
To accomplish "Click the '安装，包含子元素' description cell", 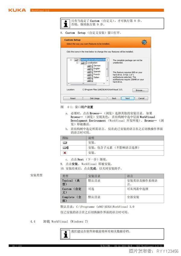I will coord(125,148).
